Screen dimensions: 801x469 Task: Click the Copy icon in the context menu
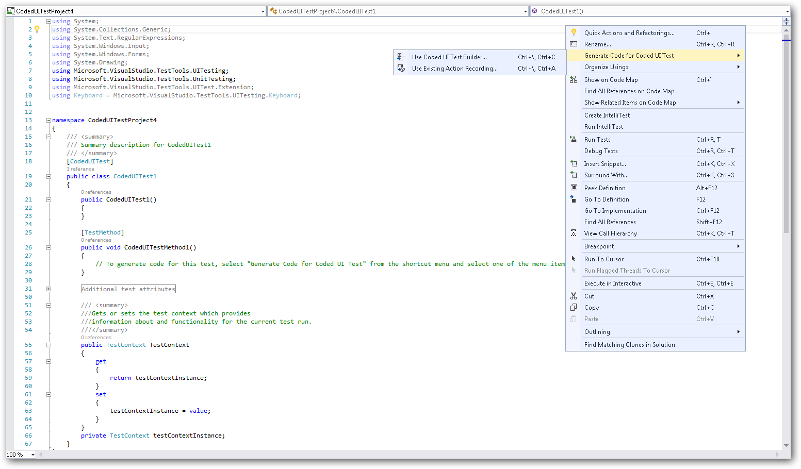point(574,307)
